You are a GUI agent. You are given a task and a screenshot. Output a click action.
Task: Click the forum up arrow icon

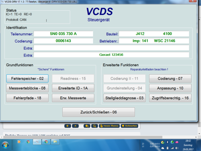click(75, 126)
